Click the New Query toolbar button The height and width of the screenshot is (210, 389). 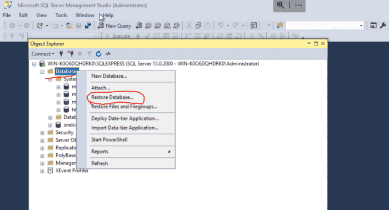(x=114, y=26)
